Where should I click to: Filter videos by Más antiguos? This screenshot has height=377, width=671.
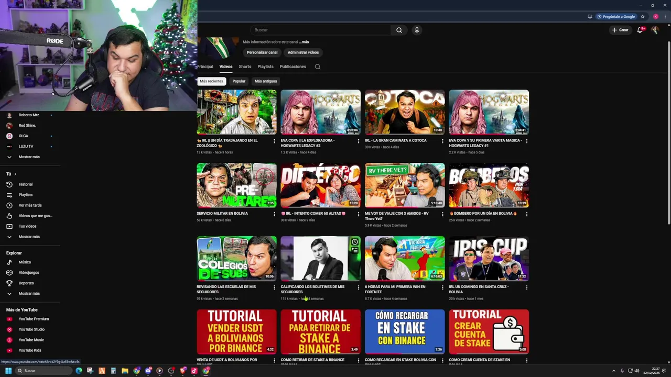tap(266, 81)
